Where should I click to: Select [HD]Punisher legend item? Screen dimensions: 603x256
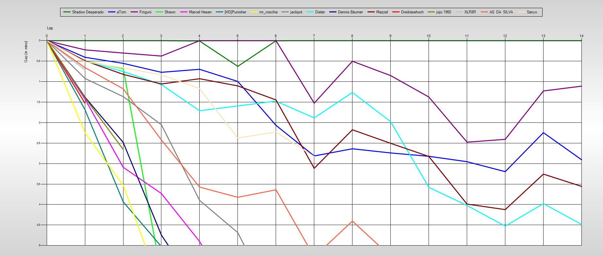tap(235, 12)
